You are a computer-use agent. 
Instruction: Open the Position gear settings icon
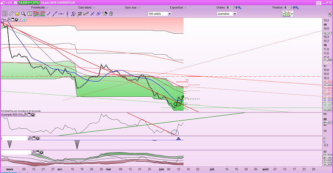(297, 8)
